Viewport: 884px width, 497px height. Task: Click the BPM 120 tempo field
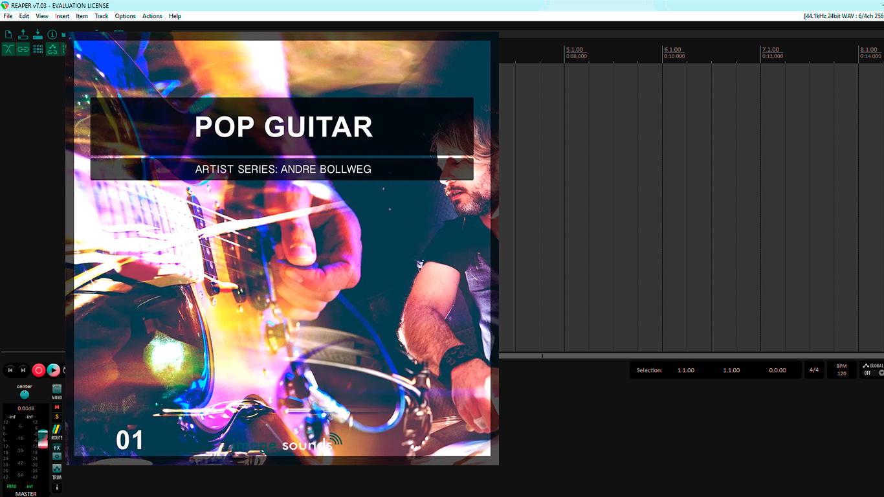pos(841,370)
